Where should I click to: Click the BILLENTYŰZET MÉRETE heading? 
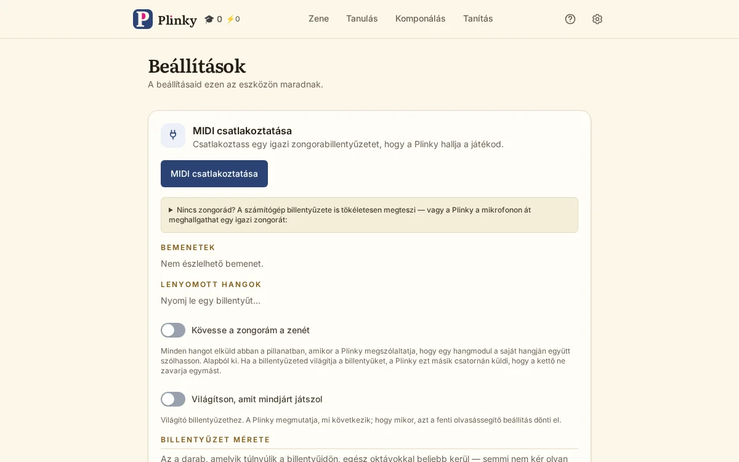[x=216, y=440]
